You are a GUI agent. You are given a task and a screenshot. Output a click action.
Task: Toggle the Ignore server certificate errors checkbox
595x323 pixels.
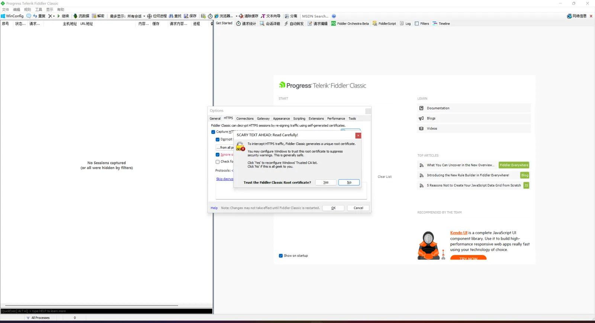pyautogui.click(x=218, y=155)
